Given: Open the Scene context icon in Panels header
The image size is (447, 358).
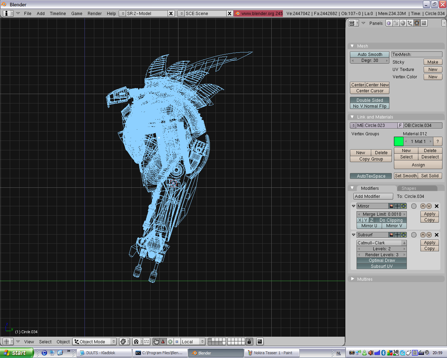Looking at the screenshot, I should coord(424,23).
